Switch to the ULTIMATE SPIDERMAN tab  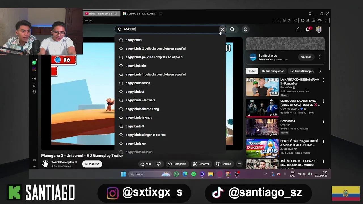tap(139, 14)
